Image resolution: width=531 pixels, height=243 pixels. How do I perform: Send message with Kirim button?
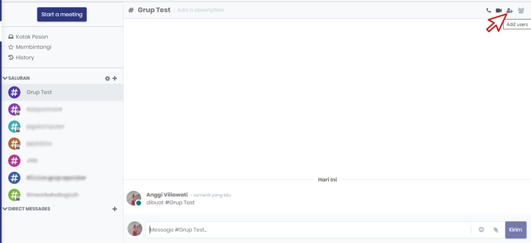515,230
